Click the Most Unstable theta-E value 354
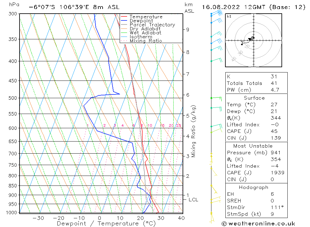This screenshot has height=227, width=310. [276, 159]
